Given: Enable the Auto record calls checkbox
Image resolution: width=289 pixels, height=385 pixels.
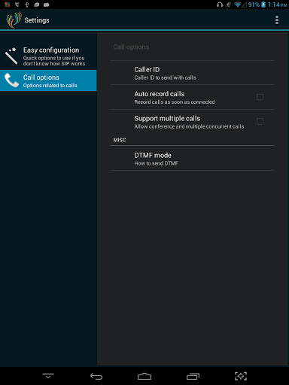Looking at the screenshot, I should pyautogui.click(x=260, y=97).
